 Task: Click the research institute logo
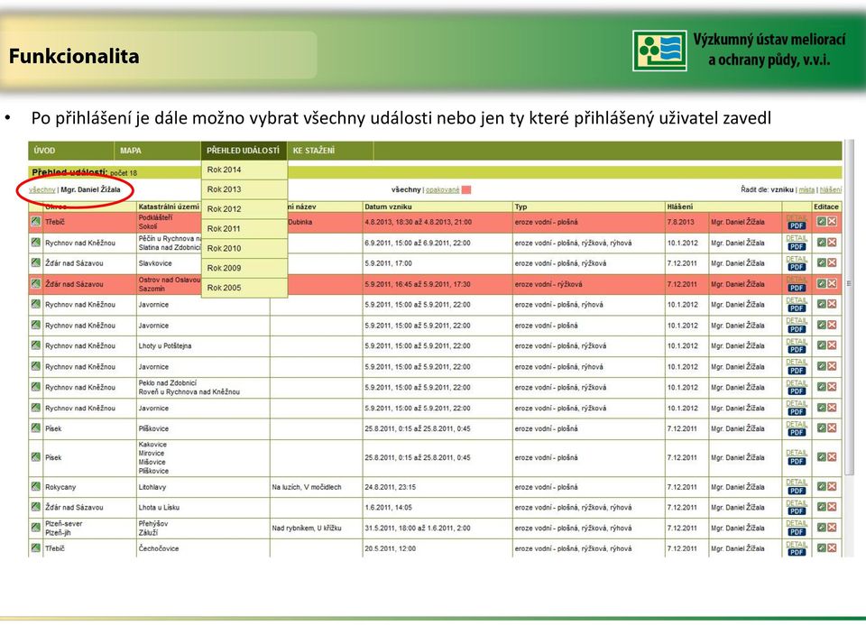click(x=659, y=51)
